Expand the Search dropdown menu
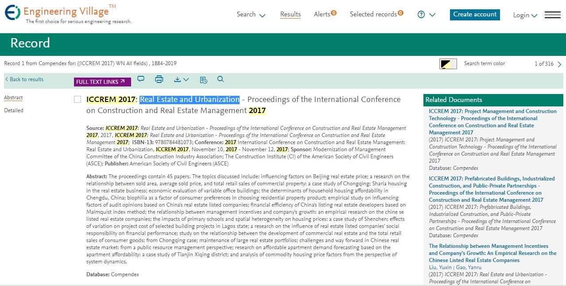This screenshot has height=286, width=566. point(251,15)
